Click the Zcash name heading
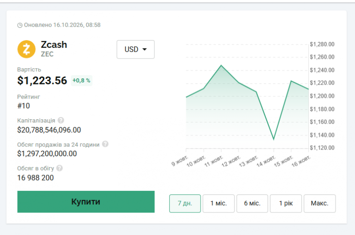355x235 pixels. coord(54,45)
